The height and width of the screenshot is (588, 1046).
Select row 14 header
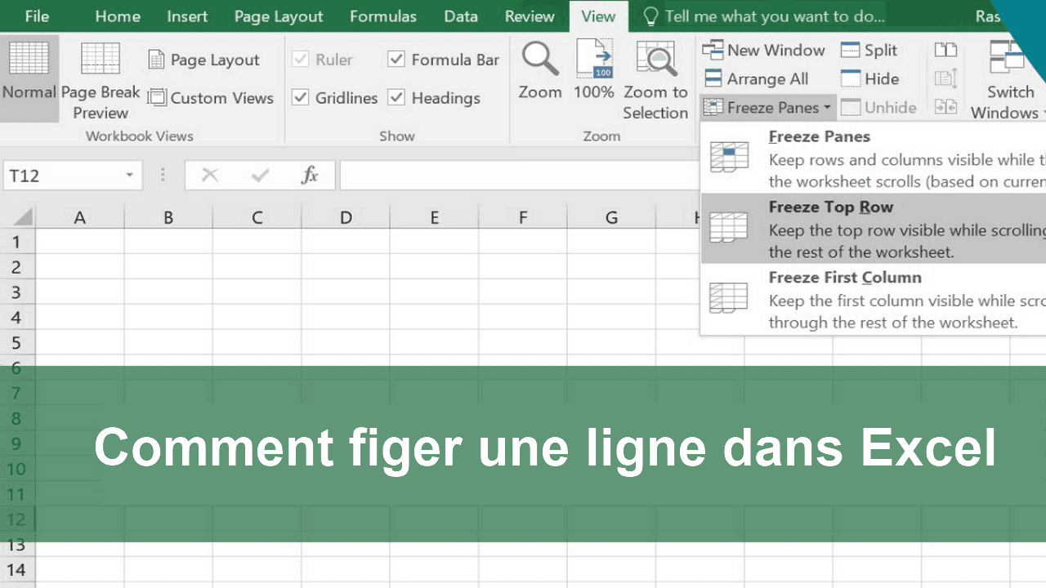click(x=17, y=570)
